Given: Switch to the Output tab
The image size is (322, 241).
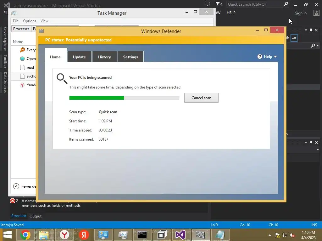Looking at the screenshot, I should (x=36, y=216).
